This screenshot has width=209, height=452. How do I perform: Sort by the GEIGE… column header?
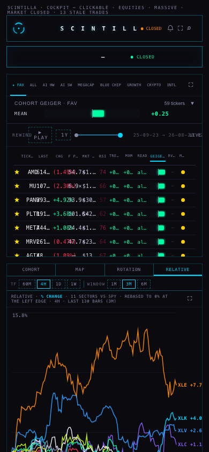point(158,156)
